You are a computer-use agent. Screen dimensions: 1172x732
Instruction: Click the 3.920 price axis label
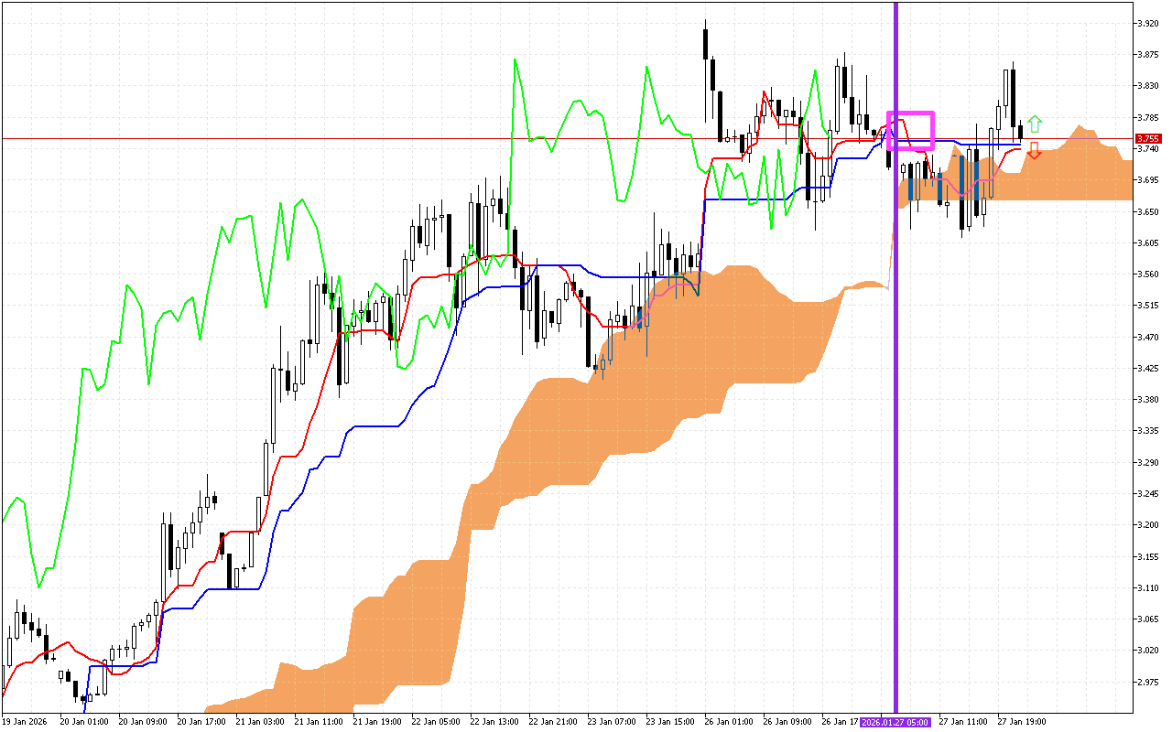[x=1148, y=23]
